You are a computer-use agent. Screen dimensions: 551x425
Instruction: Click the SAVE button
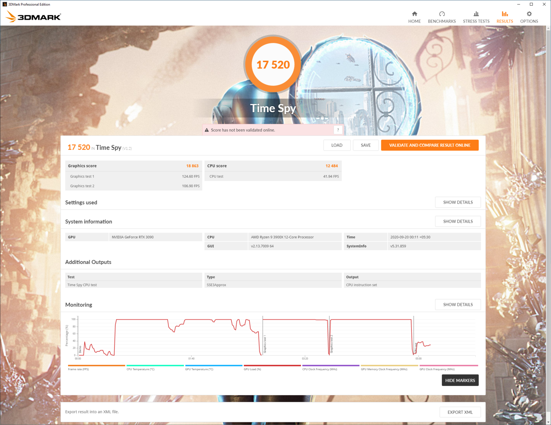coord(366,145)
